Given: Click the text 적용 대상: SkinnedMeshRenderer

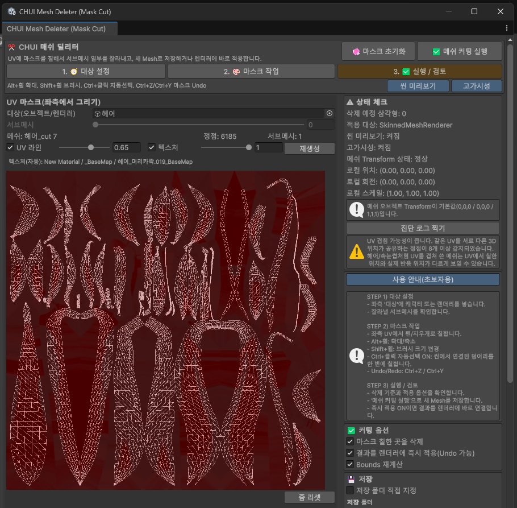Looking at the screenshot, I should [399, 125].
